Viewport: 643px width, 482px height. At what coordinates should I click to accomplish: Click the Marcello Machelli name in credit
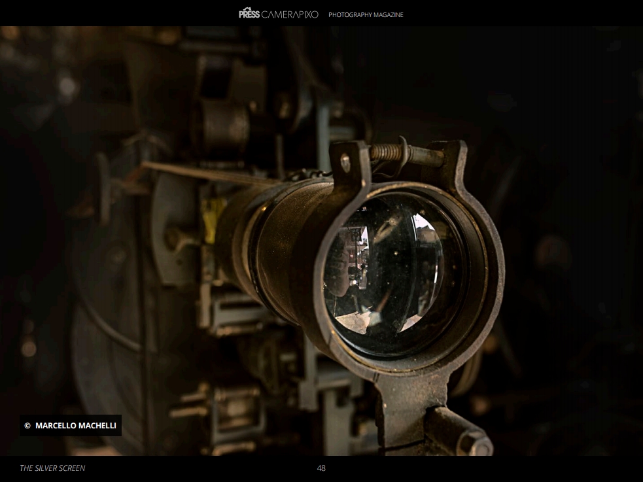coord(76,426)
